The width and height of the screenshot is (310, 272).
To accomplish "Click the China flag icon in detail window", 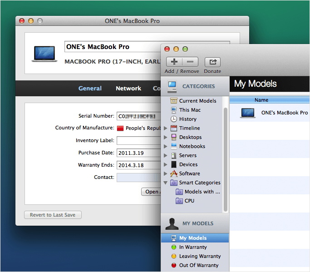I will coord(120,128).
